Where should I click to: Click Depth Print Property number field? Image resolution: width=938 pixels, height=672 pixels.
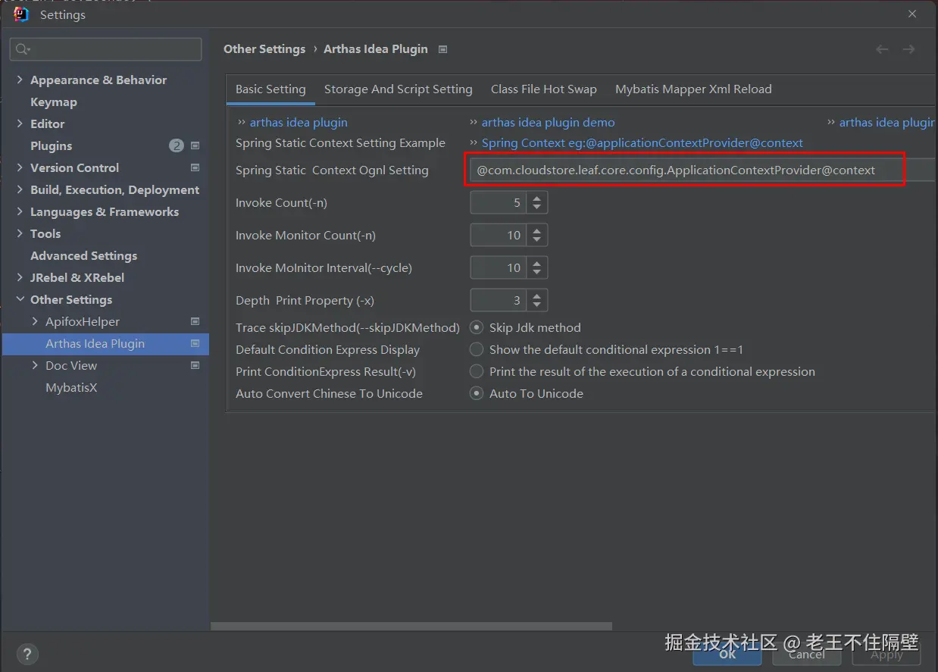click(x=499, y=301)
